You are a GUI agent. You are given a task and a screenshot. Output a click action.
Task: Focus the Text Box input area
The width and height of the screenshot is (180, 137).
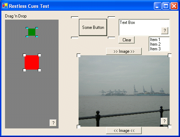tap(140, 27)
